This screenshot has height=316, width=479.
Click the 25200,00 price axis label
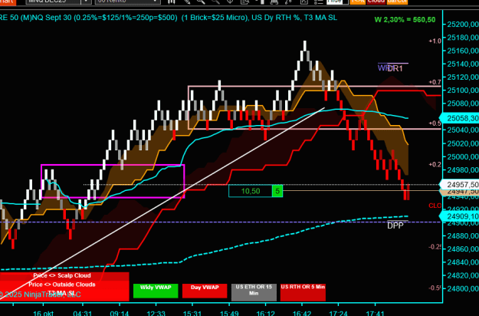462,25
